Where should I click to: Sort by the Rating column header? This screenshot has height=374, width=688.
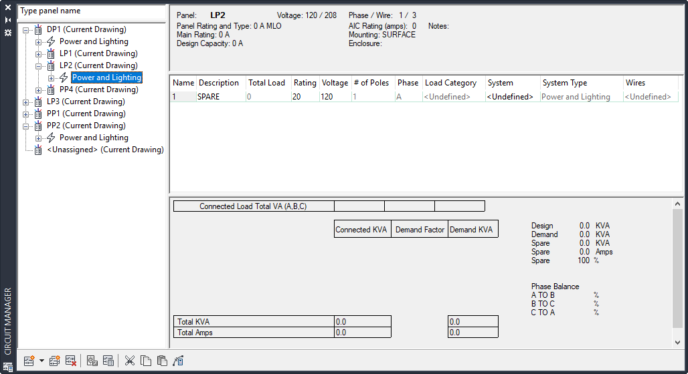point(305,83)
